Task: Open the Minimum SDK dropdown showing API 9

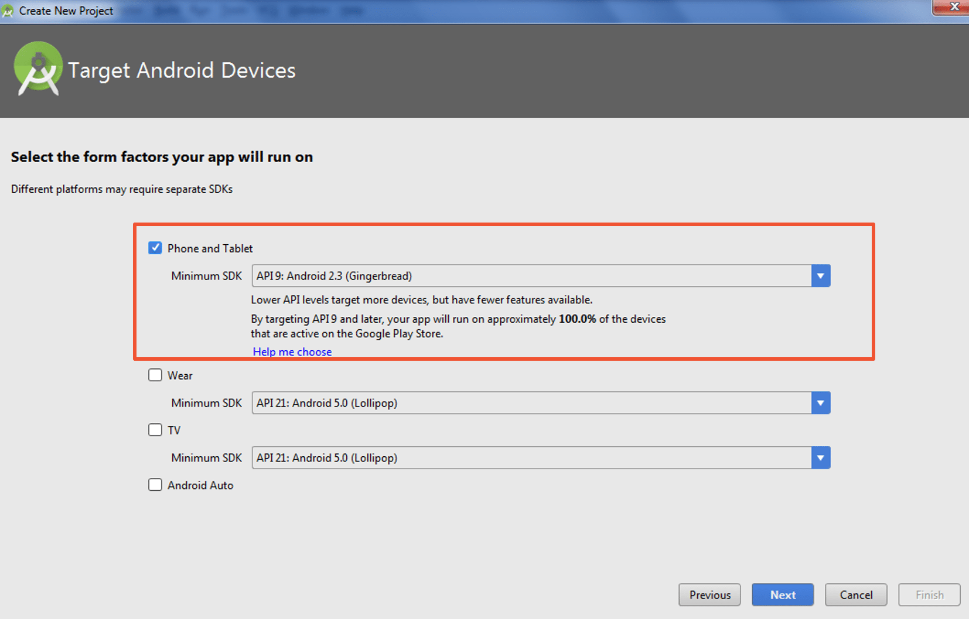Action: (527, 275)
